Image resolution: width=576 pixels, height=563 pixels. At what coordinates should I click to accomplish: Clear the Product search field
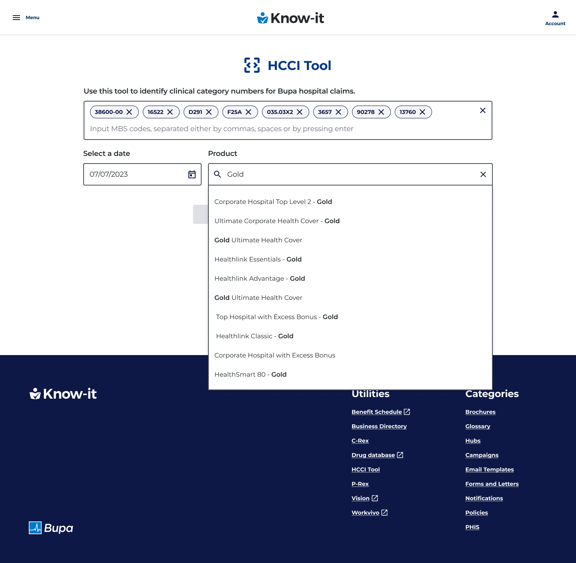tap(483, 174)
